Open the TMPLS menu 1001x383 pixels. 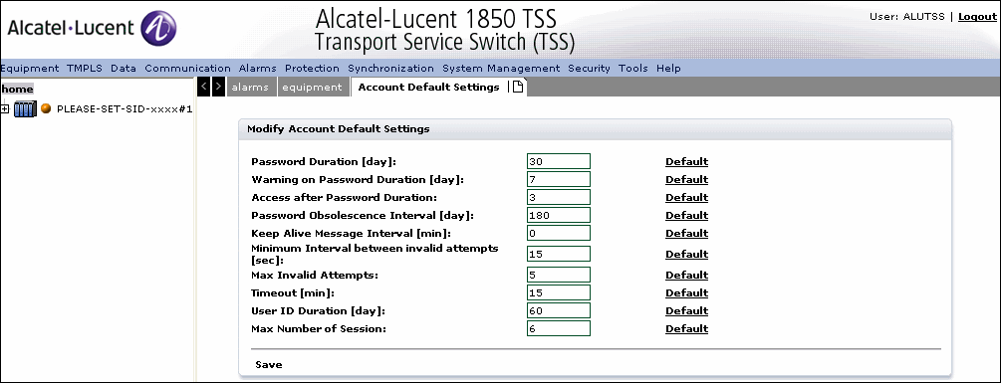pos(85,69)
